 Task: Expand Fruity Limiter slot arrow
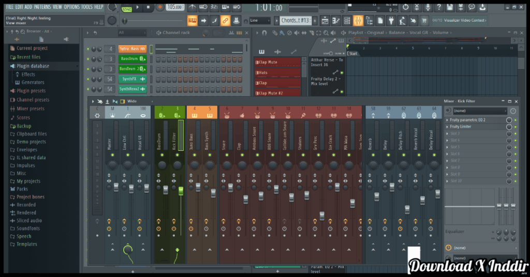click(x=447, y=127)
